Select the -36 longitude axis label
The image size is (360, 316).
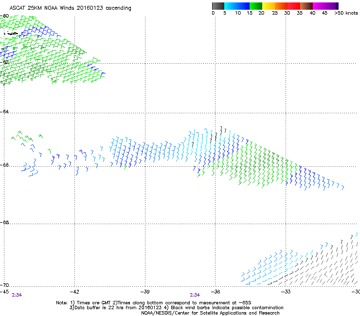(216, 292)
